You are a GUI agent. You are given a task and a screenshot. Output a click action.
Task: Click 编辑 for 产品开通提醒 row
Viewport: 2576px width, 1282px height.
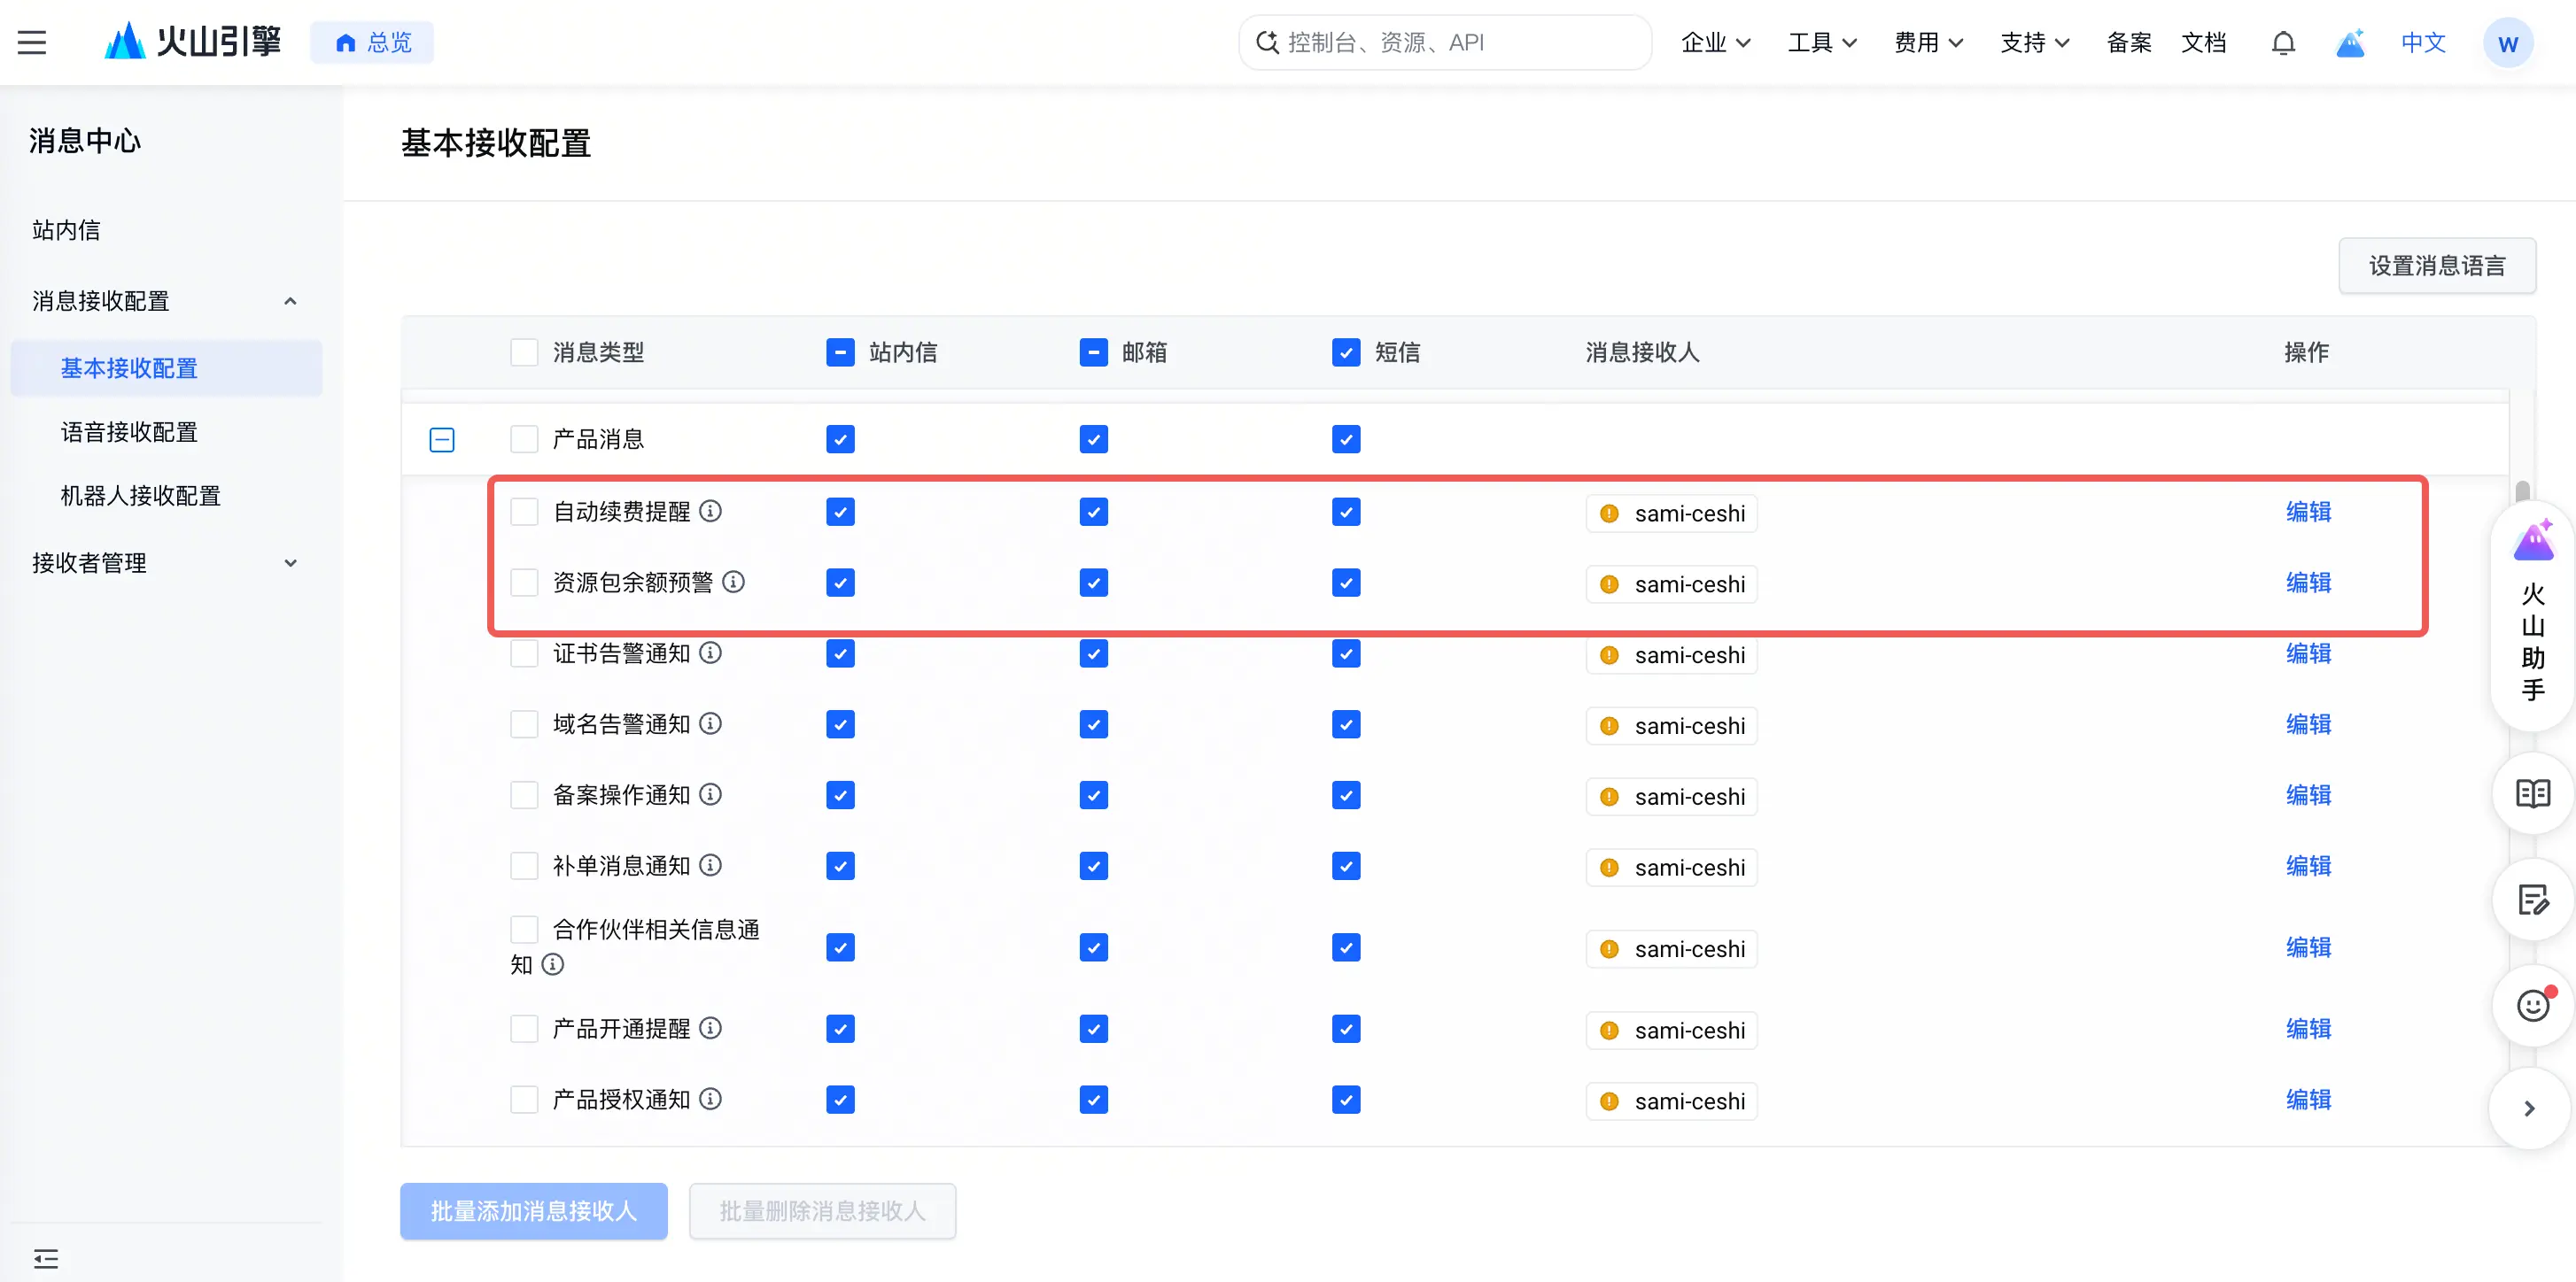coord(2308,1028)
